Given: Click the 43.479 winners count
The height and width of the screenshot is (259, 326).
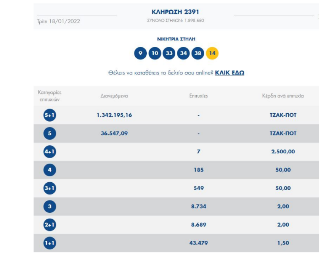Looking at the screenshot, I should pos(199,243).
